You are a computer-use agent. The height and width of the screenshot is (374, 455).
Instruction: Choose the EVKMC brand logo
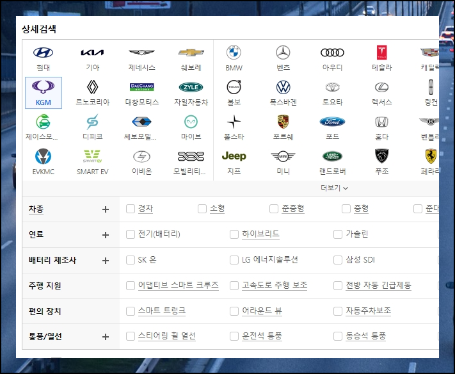(x=44, y=156)
